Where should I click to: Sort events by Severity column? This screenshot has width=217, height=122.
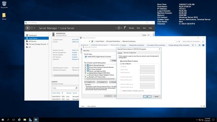point(69,93)
